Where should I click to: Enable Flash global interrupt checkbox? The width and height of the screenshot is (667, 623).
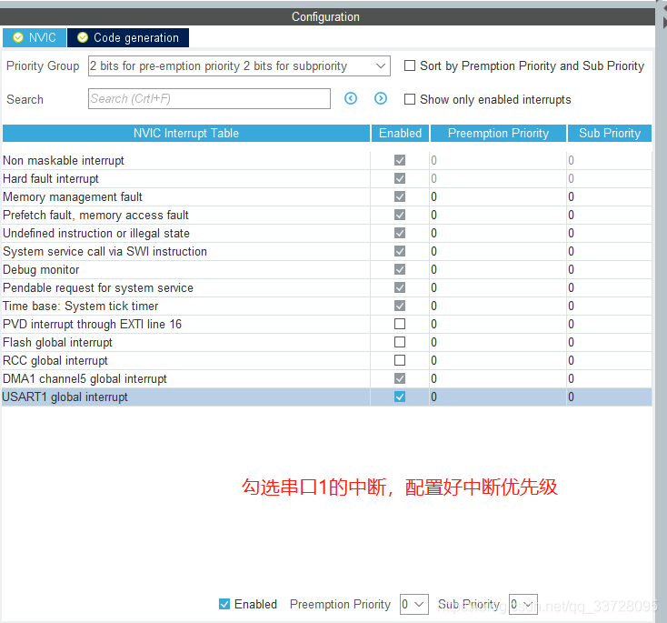[400, 342]
